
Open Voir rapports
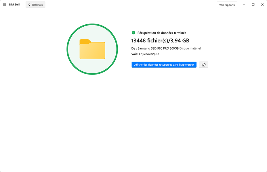[227, 5]
